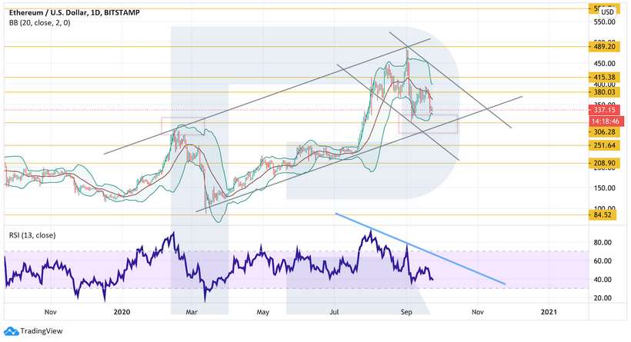Click the RSI 80.00 axis value
Screen dimensions: 631x342
603,242
